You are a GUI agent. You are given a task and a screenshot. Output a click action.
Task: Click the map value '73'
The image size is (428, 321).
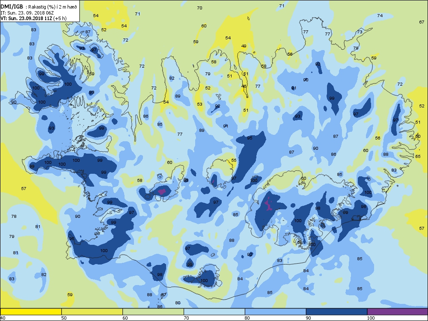click(360, 32)
